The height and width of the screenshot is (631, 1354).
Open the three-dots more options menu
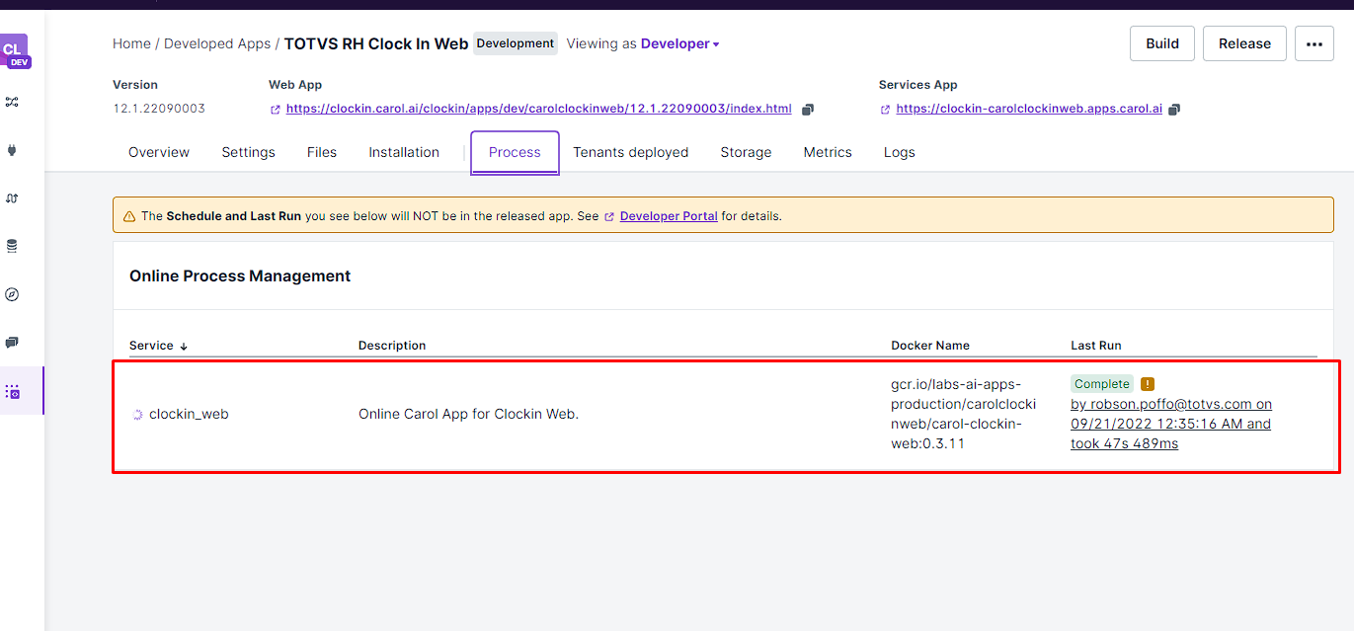point(1314,43)
